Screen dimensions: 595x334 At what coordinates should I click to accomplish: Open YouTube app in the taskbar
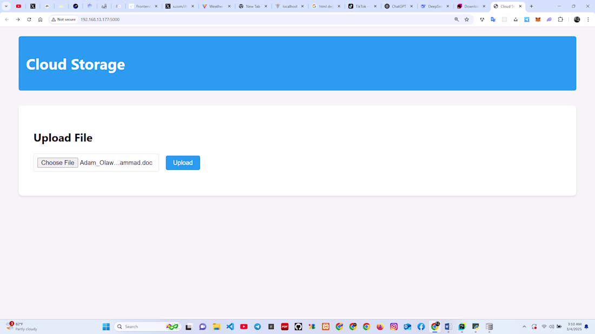click(243, 326)
